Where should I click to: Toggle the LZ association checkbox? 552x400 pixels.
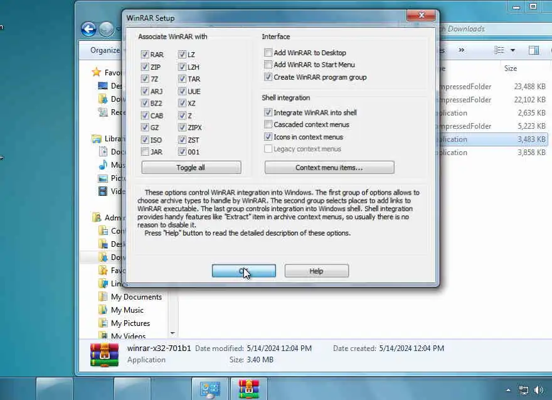pos(182,54)
